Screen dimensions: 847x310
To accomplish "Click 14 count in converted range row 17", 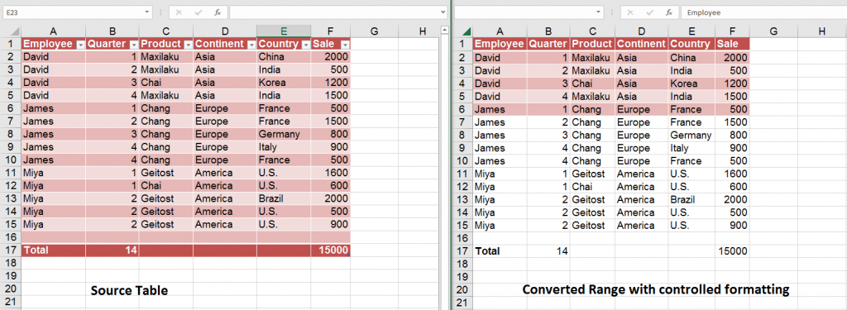I will pos(548,250).
